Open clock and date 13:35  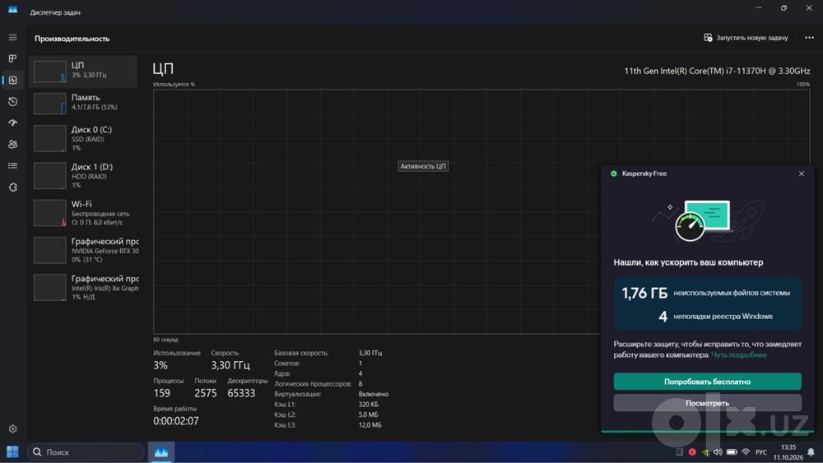pyautogui.click(x=788, y=452)
